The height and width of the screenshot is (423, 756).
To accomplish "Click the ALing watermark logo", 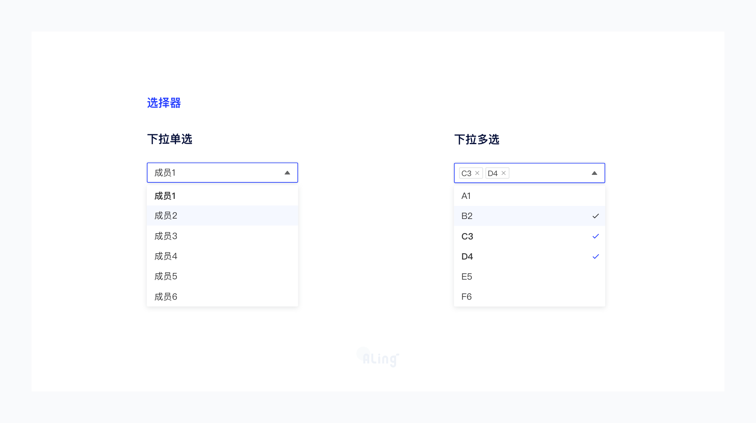I will click(379, 358).
